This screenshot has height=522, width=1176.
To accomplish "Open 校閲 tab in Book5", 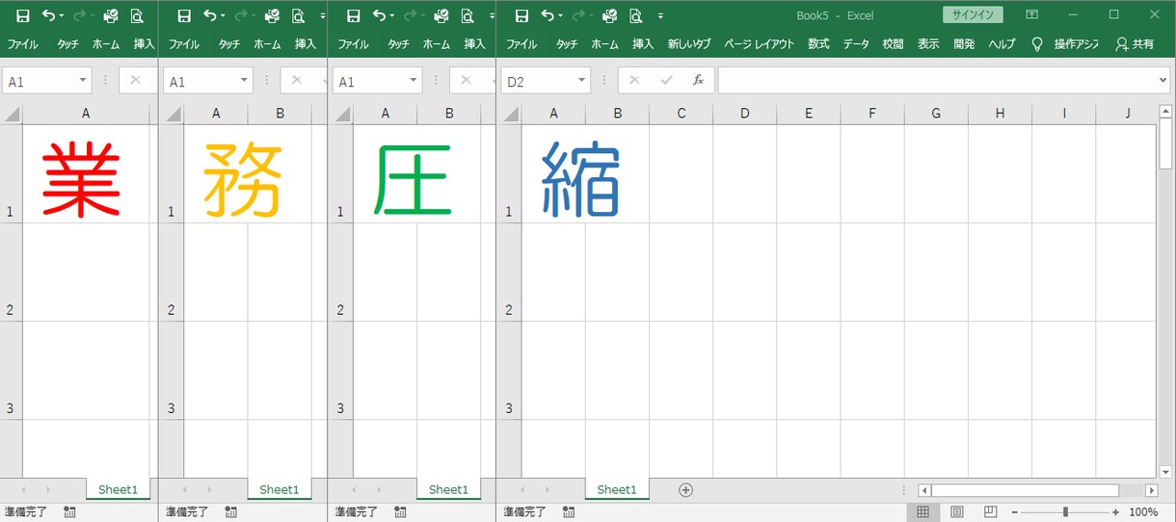I will tap(894, 44).
